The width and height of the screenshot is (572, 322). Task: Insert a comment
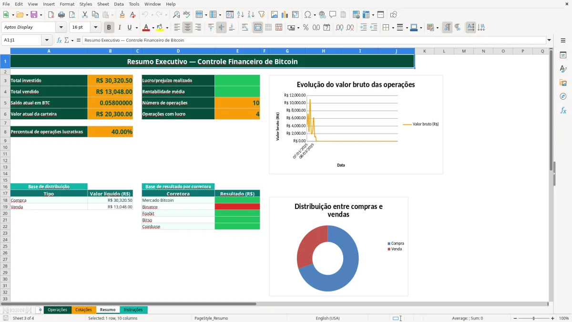point(333,15)
